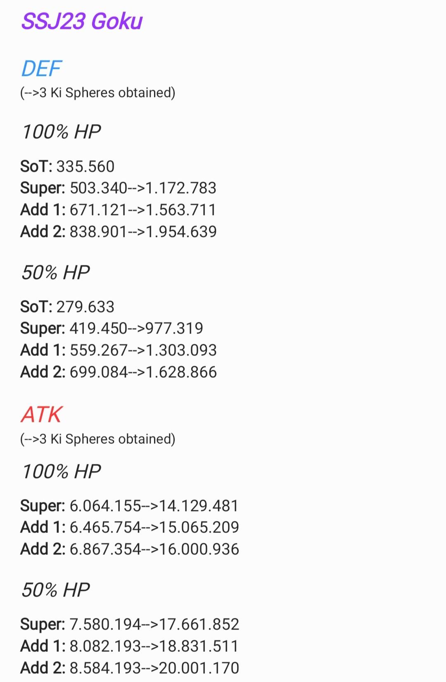Click the Super 6.064.155 attack line
Image resolution: width=446 pixels, height=682 pixels.
(130, 506)
